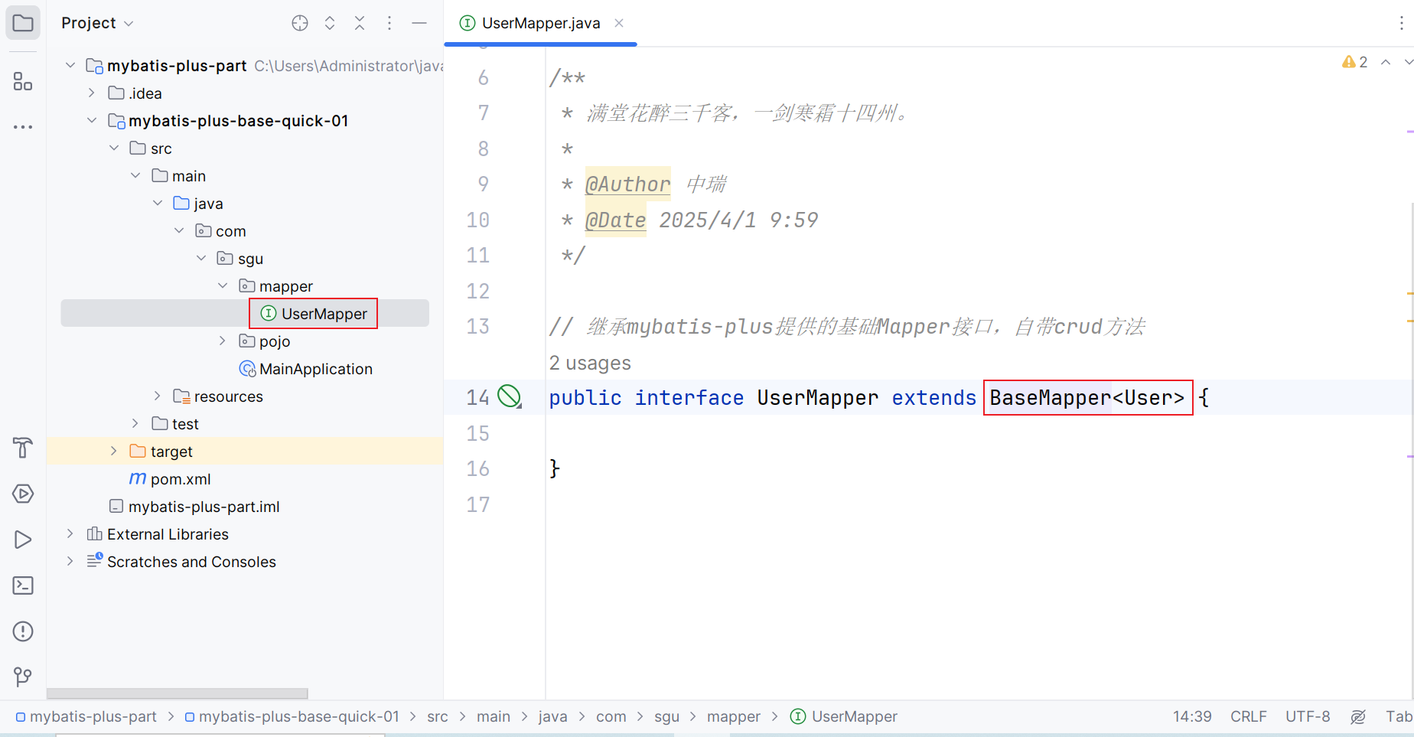The width and height of the screenshot is (1414, 737).
Task: Open the Problems tool window icon
Action: pos(23,631)
